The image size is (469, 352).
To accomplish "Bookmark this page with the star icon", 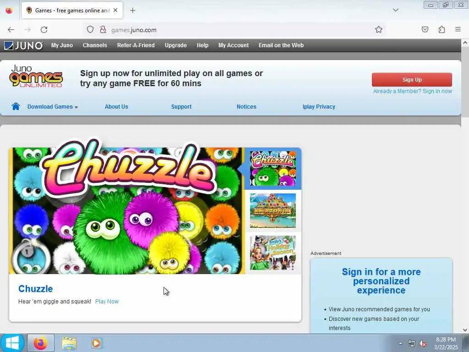I will [x=379, y=29].
